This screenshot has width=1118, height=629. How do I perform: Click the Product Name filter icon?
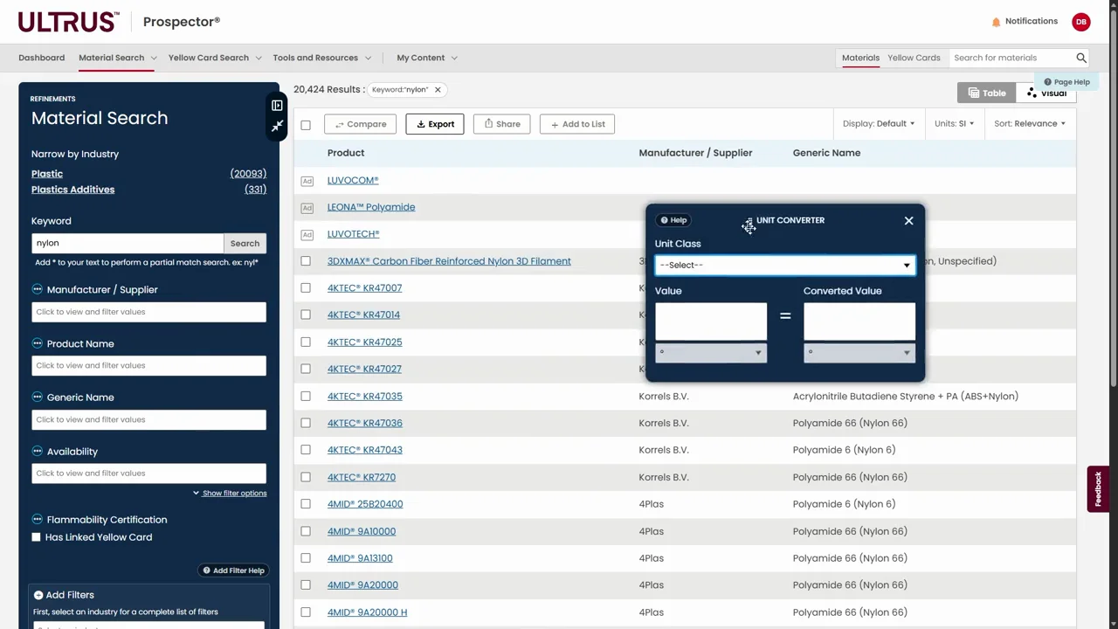(x=37, y=343)
